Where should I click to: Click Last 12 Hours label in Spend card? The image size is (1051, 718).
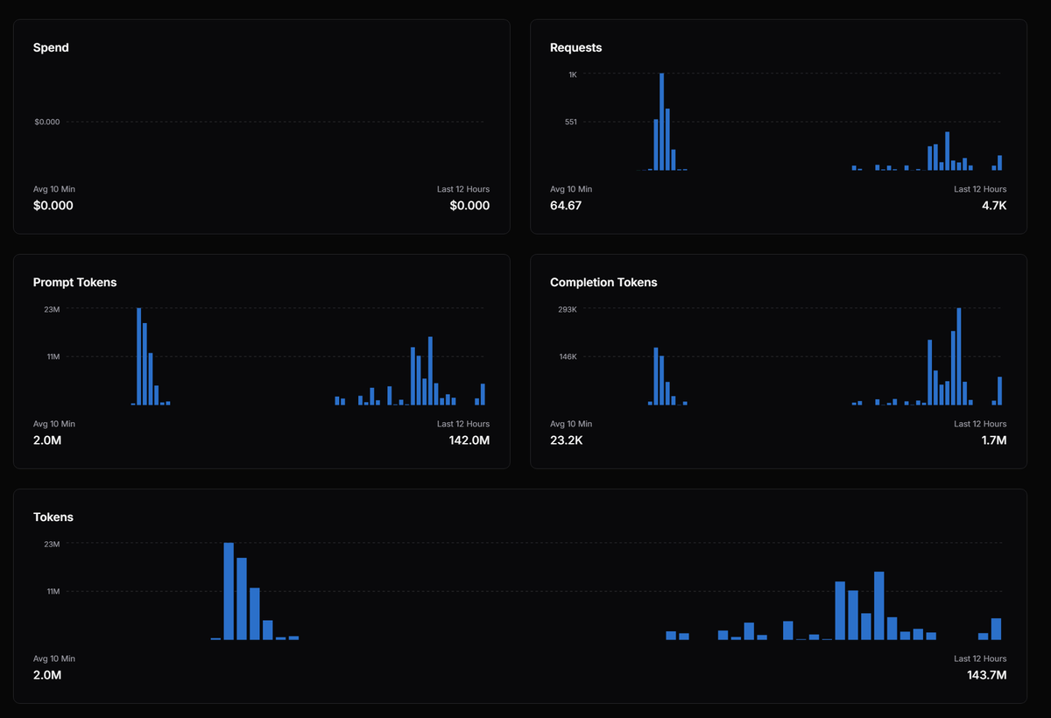(463, 189)
